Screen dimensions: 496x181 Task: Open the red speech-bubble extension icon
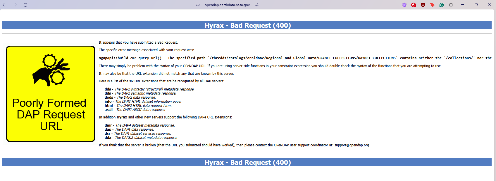click(x=414, y=5)
